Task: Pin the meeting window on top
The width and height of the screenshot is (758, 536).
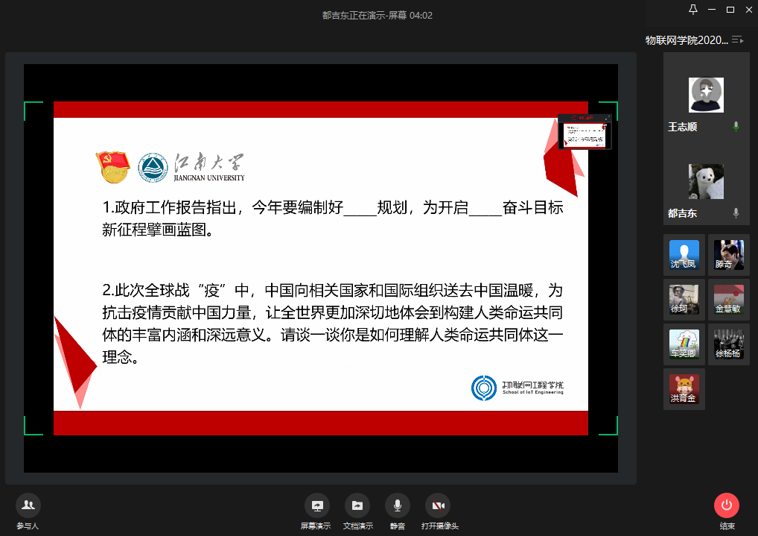Action: (693, 9)
